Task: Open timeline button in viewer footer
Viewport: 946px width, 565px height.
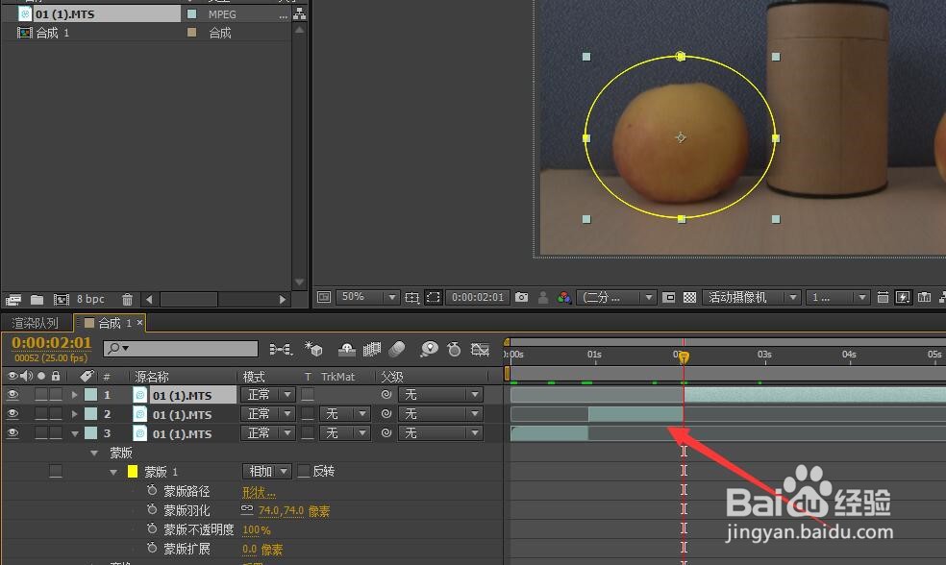Action: tap(924, 297)
